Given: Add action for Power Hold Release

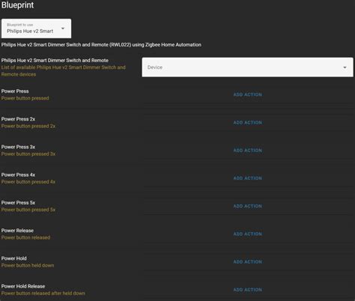Looking at the screenshot, I should point(248,290).
